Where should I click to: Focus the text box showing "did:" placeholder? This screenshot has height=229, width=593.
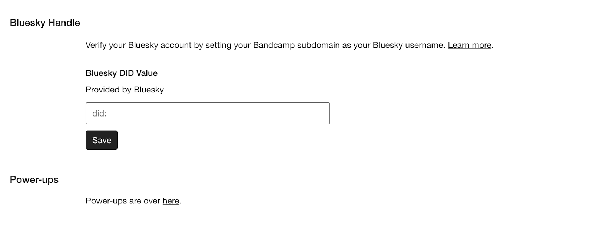coord(208,113)
